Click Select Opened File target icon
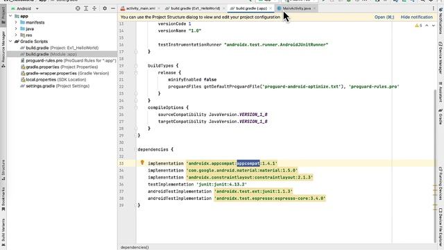Viewport: 444px width, 250px height. (x=78, y=8)
